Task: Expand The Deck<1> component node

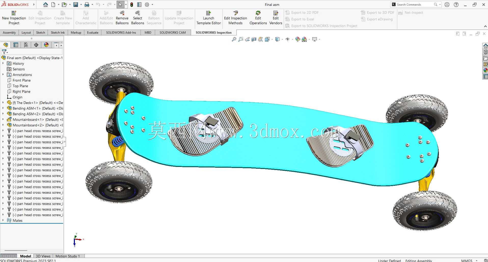Action: pyautogui.click(x=3, y=103)
